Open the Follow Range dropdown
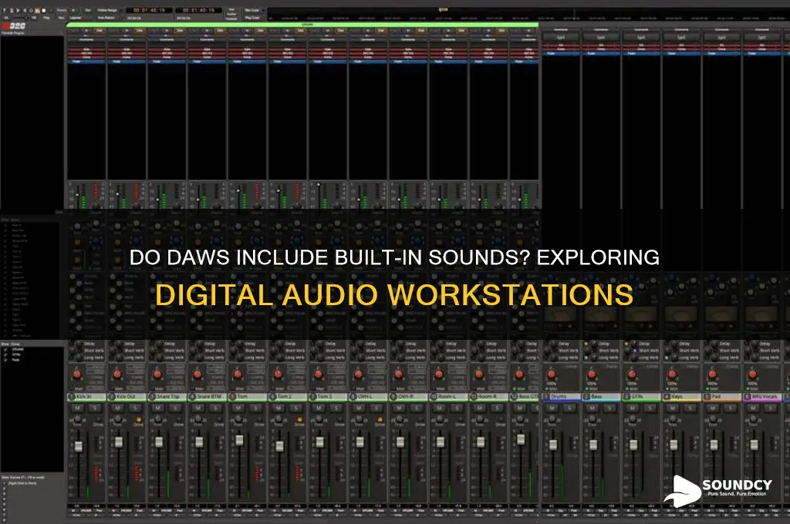Image resolution: width=790 pixels, height=524 pixels. point(110,11)
